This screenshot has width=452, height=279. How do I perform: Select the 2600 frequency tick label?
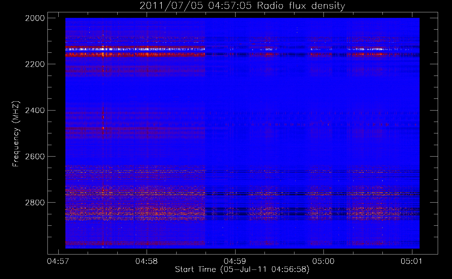(35, 157)
